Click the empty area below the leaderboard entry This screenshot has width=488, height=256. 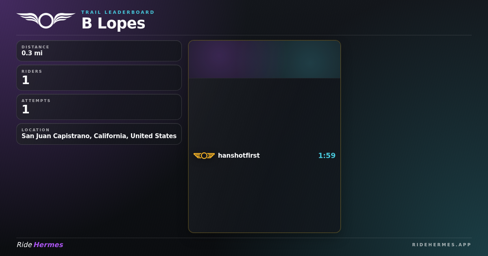[264, 197]
